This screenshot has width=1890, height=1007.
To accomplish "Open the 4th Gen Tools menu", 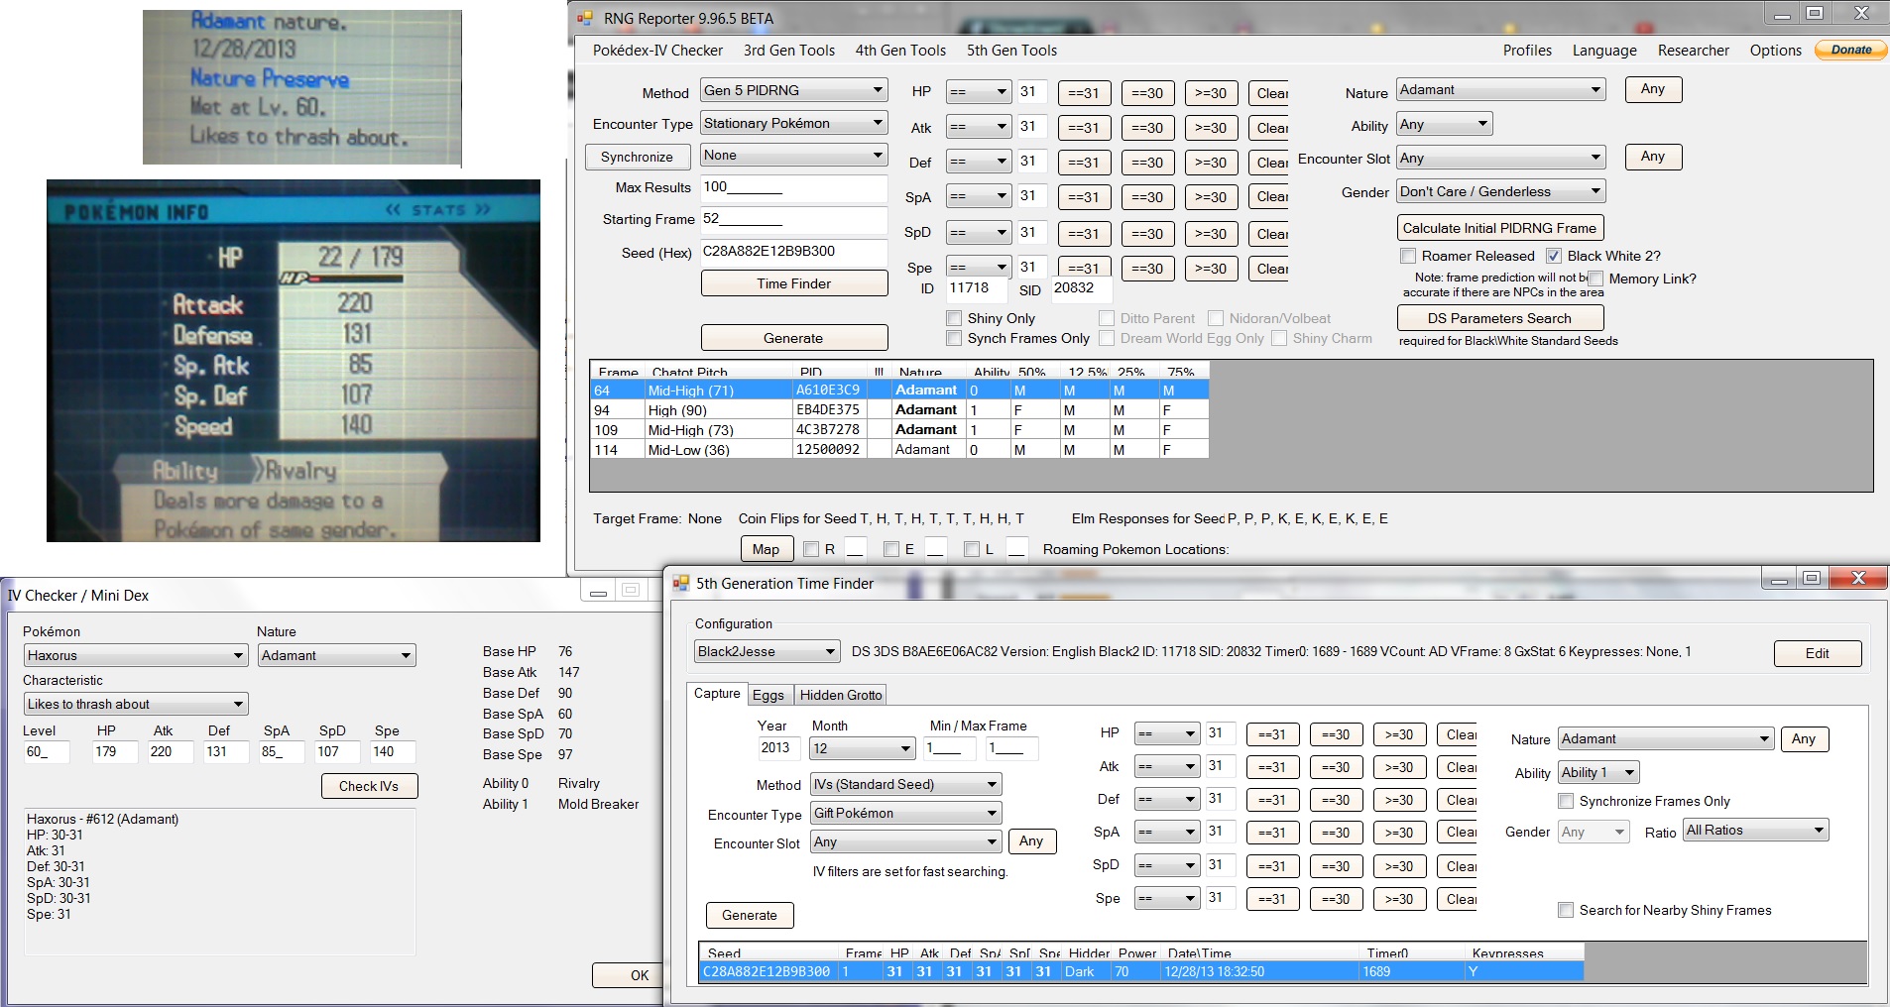I will [x=900, y=51].
